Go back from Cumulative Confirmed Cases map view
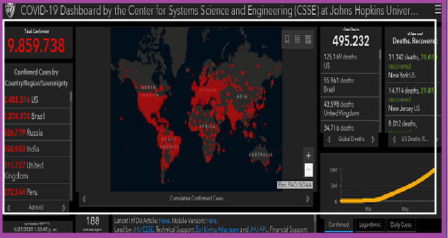448x238 pixels. (x=84, y=198)
